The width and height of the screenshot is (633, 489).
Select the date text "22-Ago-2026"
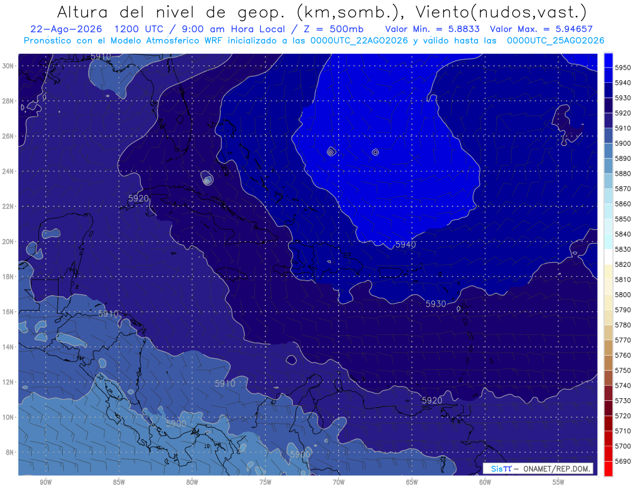(66, 28)
